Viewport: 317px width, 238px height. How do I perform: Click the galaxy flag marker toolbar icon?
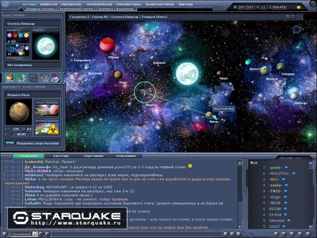point(56,78)
